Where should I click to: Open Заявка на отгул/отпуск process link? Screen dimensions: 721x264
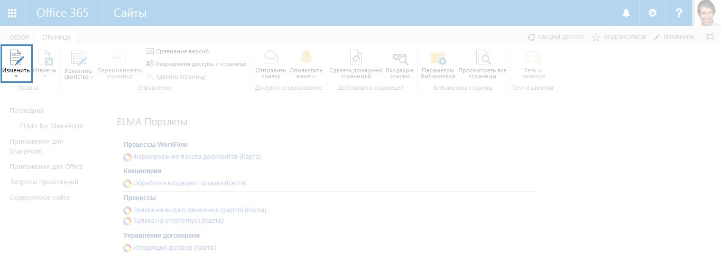(167, 221)
